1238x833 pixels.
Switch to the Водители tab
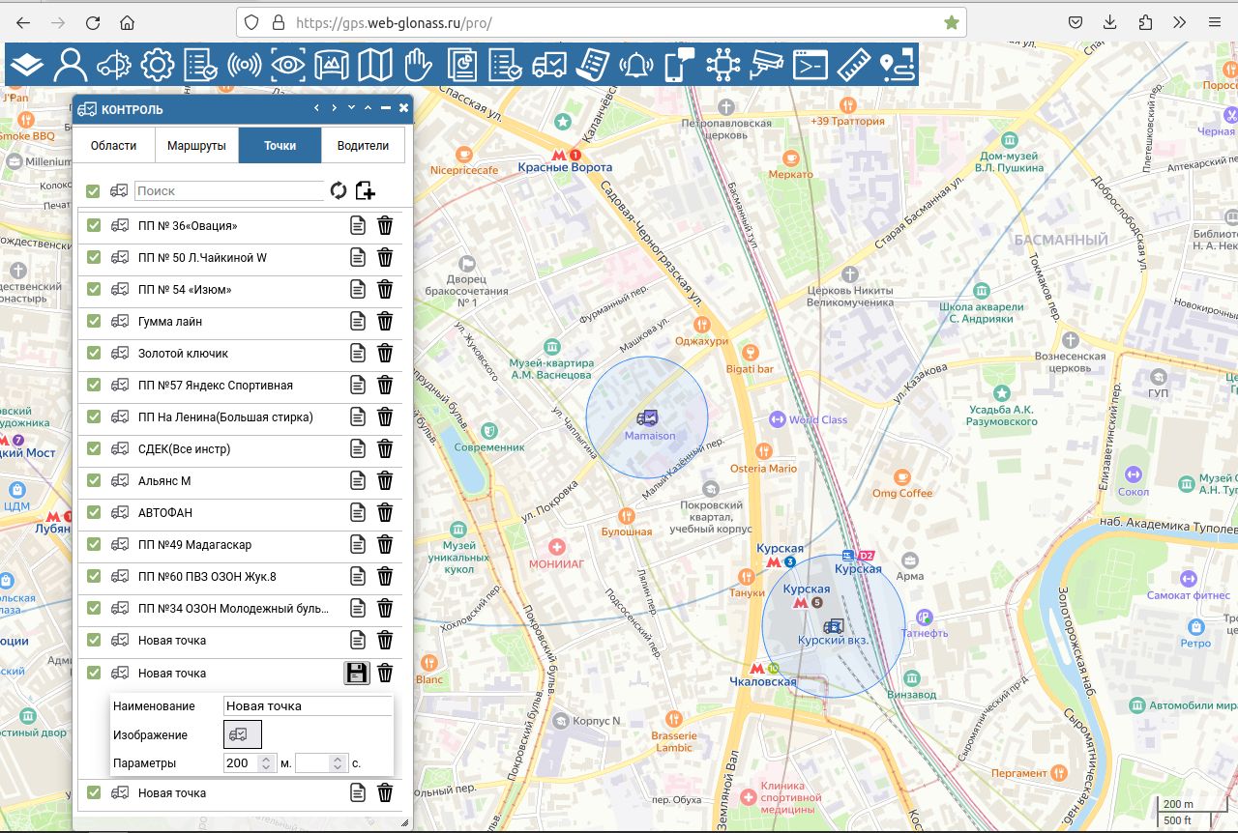coord(363,146)
